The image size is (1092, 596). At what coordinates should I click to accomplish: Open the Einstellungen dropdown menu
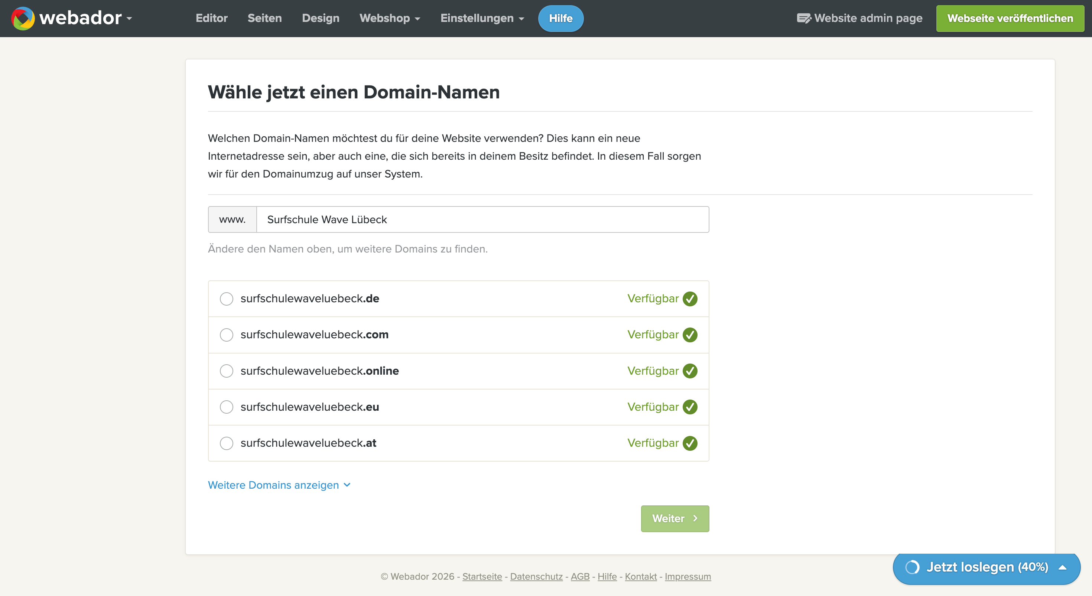click(x=482, y=18)
